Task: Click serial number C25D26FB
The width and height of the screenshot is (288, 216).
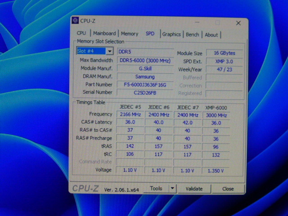Action: tap(145, 93)
